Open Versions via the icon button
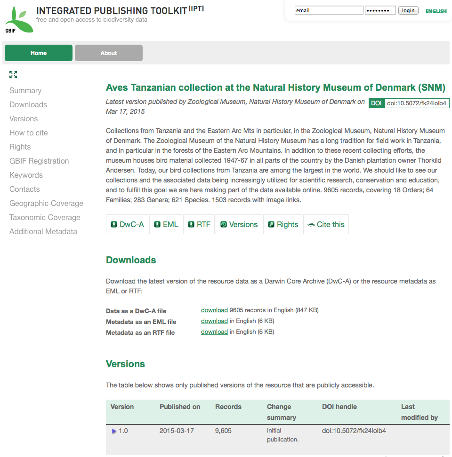The width and height of the screenshot is (452, 457). coord(239,224)
